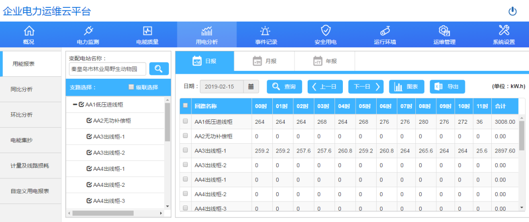
Task: Click the value 265.6 in AA3出线柜-1 row
Action: (426, 151)
